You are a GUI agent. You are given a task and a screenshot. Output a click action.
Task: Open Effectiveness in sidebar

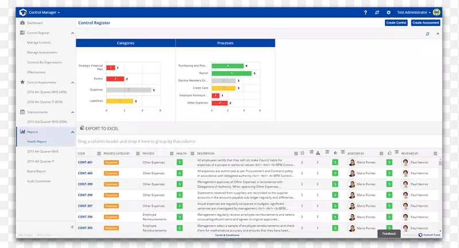tap(36, 72)
